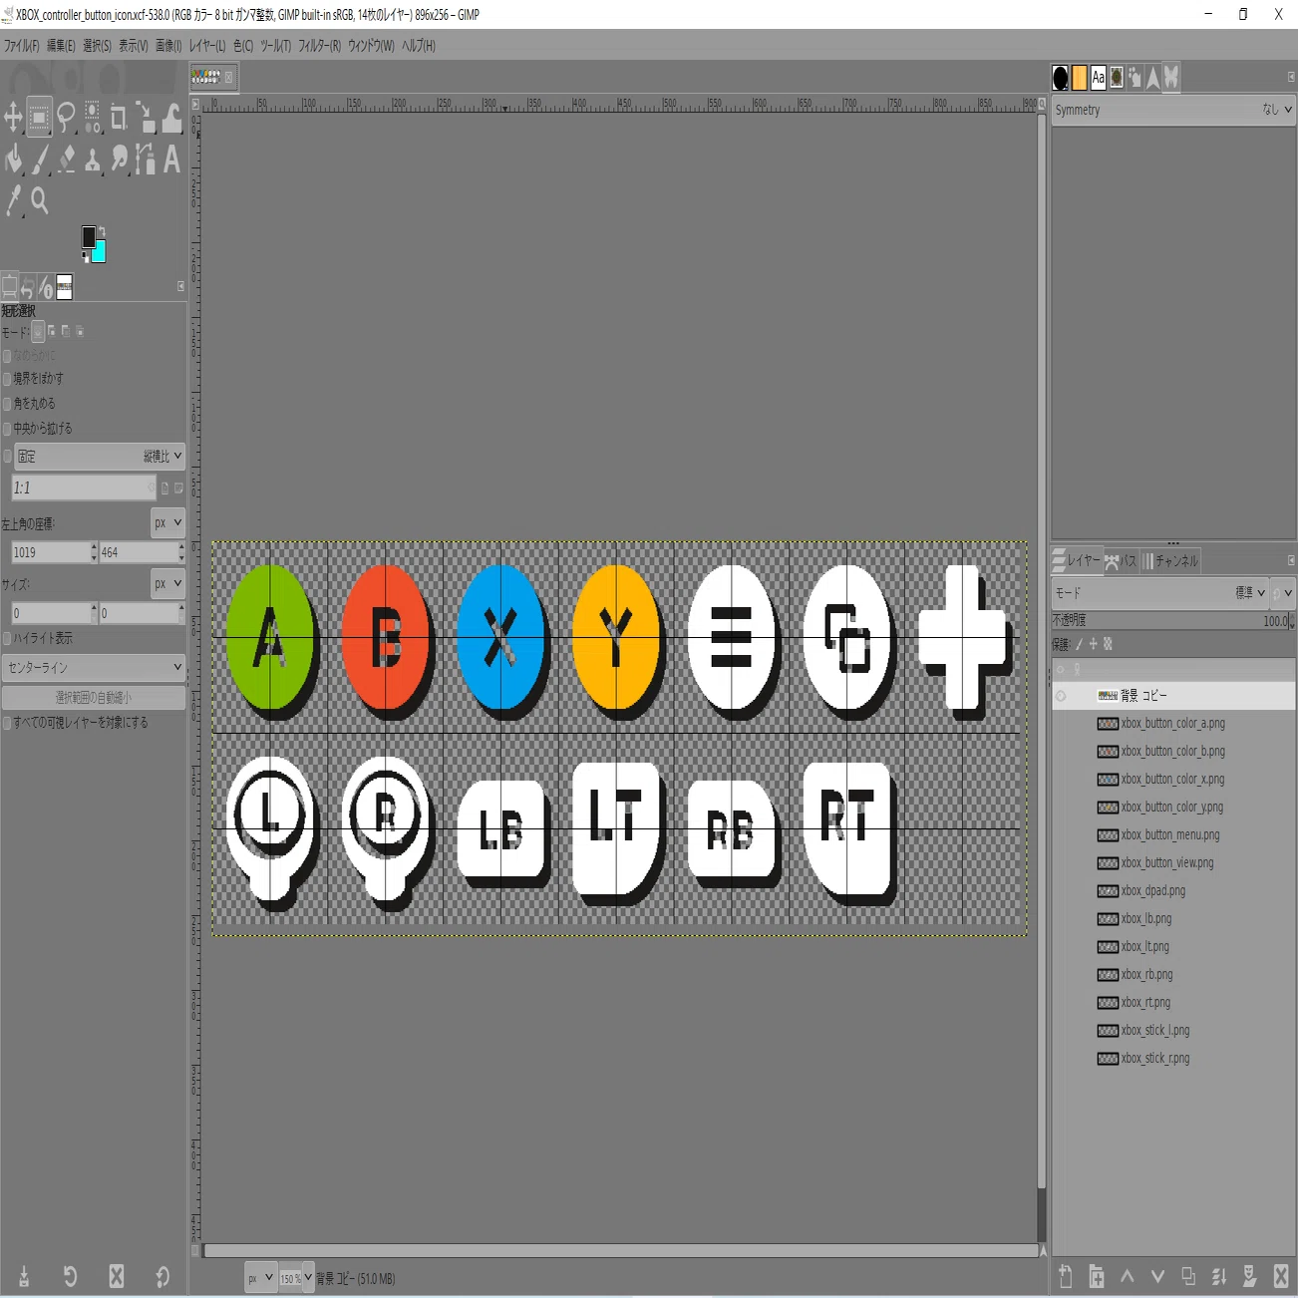
Task: Select the Warp Transform tool
Action: tap(171, 118)
